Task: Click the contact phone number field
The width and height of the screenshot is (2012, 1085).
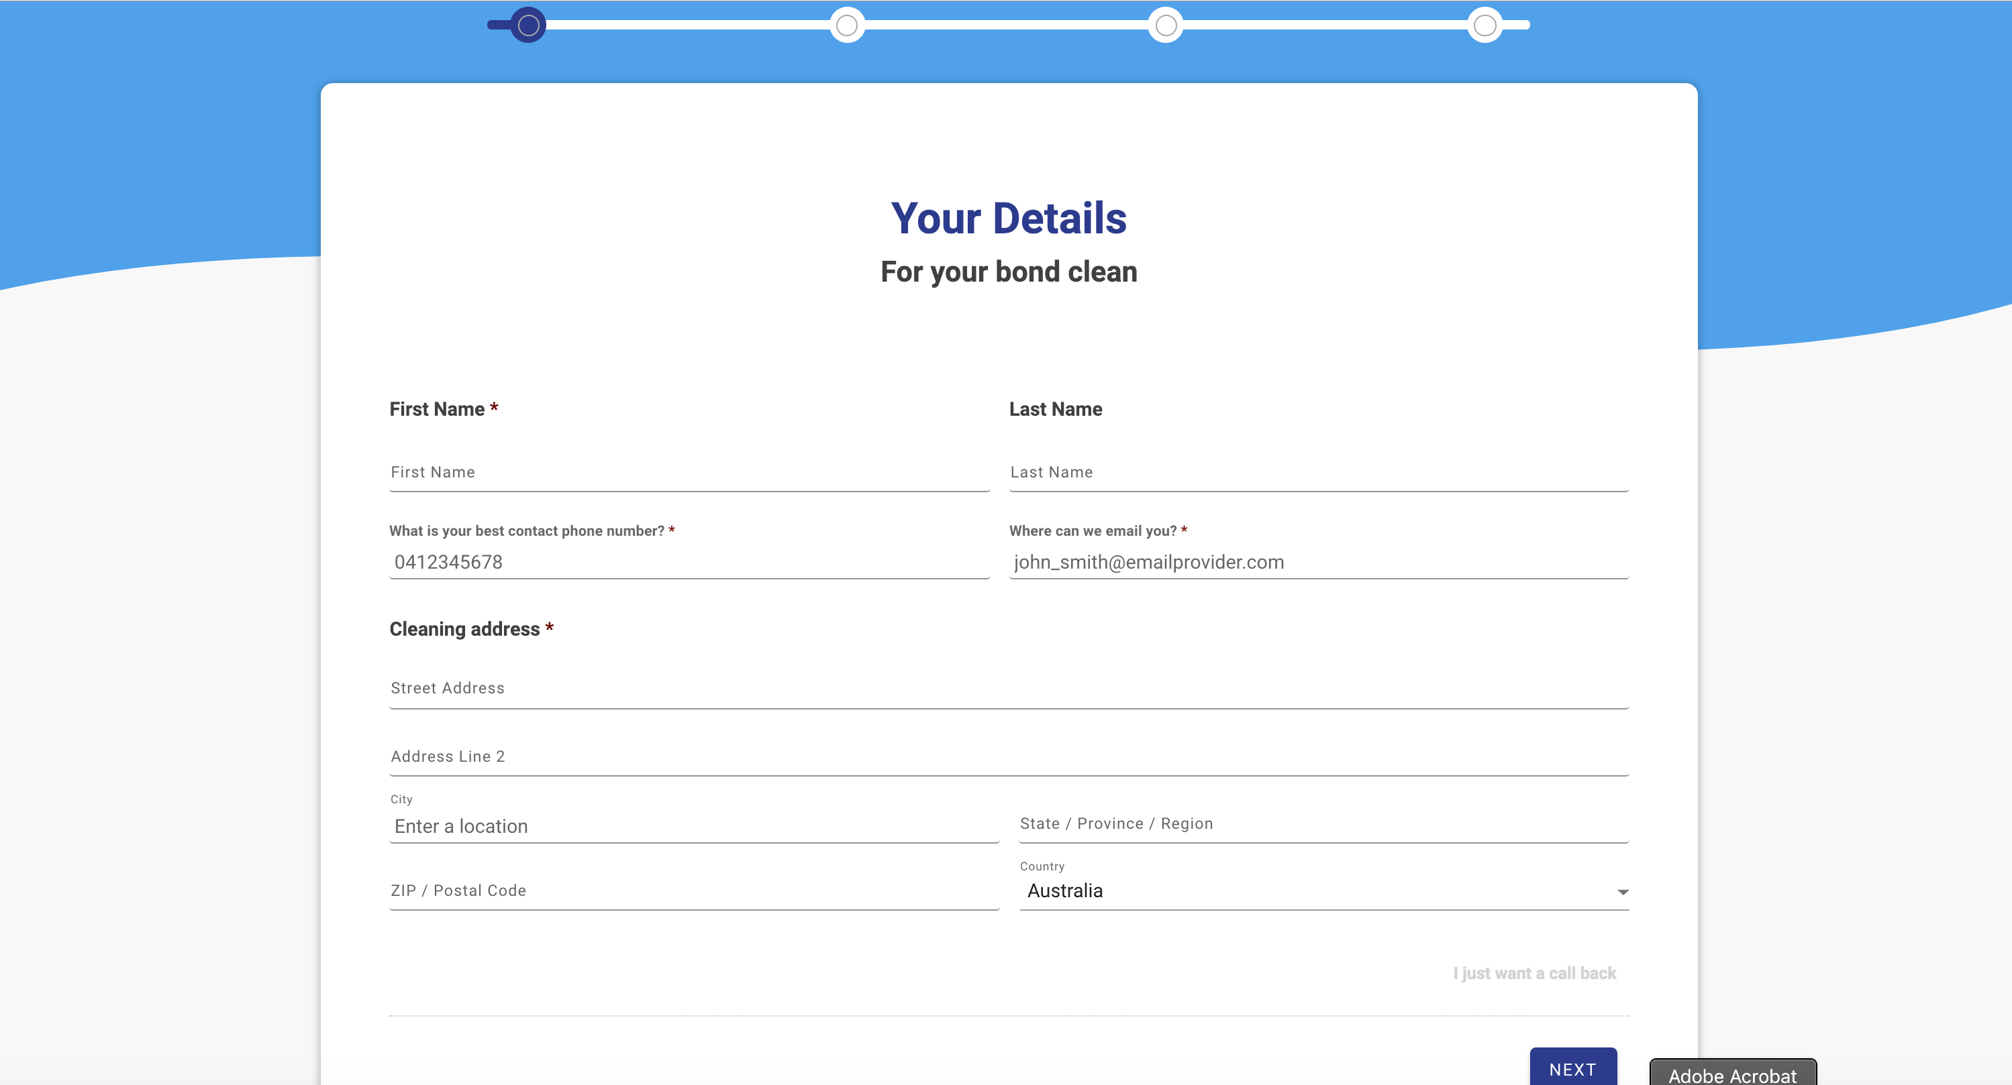Action: tap(689, 562)
